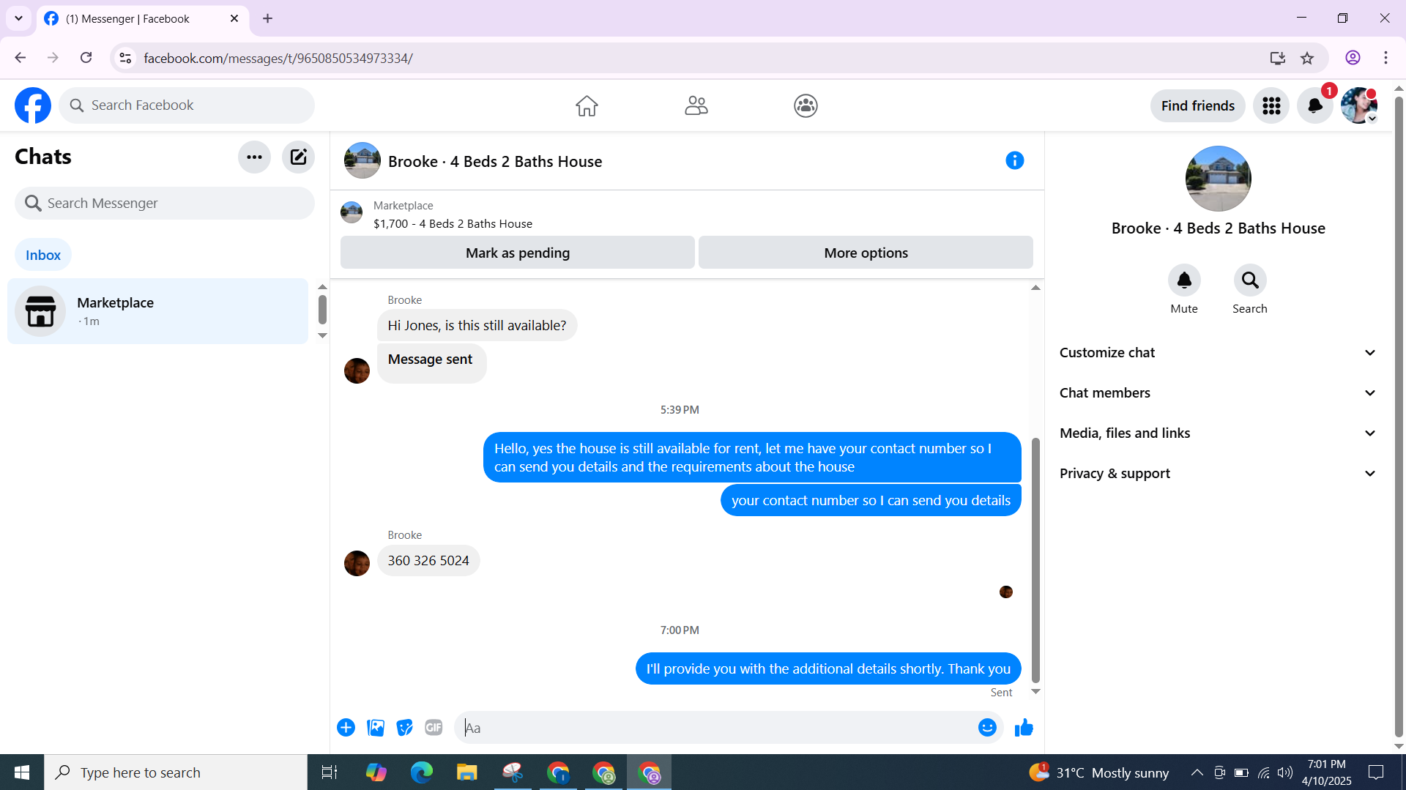The width and height of the screenshot is (1406, 790).
Task: Open more actions plus icon in composer
Action: coord(346,728)
